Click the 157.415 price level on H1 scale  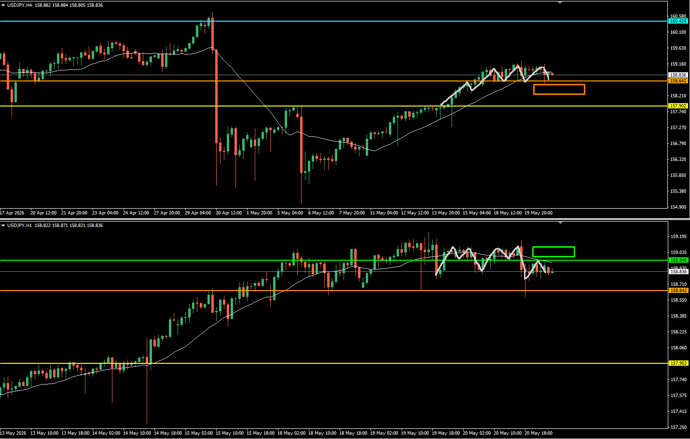(x=678, y=412)
